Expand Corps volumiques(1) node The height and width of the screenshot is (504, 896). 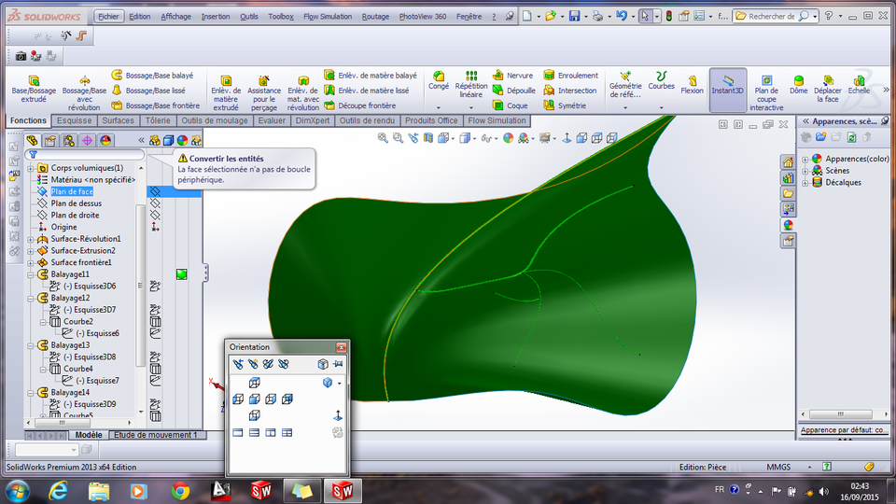pos(30,168)
